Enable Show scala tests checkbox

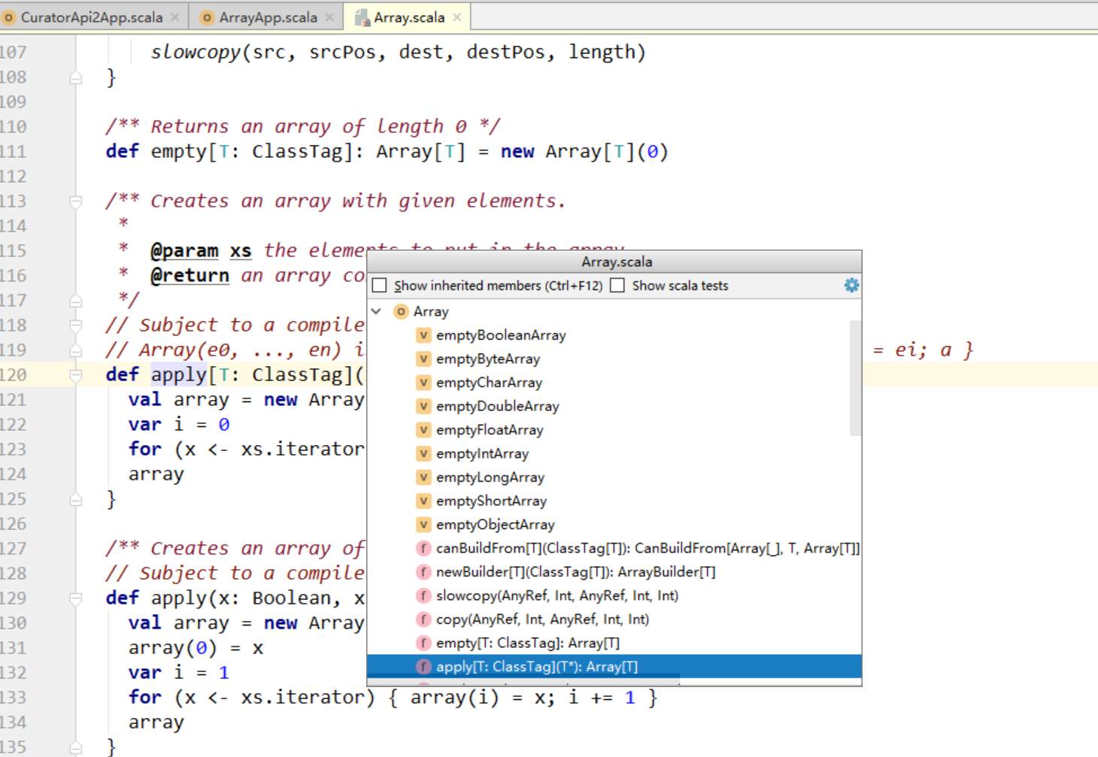click(617, 286)
